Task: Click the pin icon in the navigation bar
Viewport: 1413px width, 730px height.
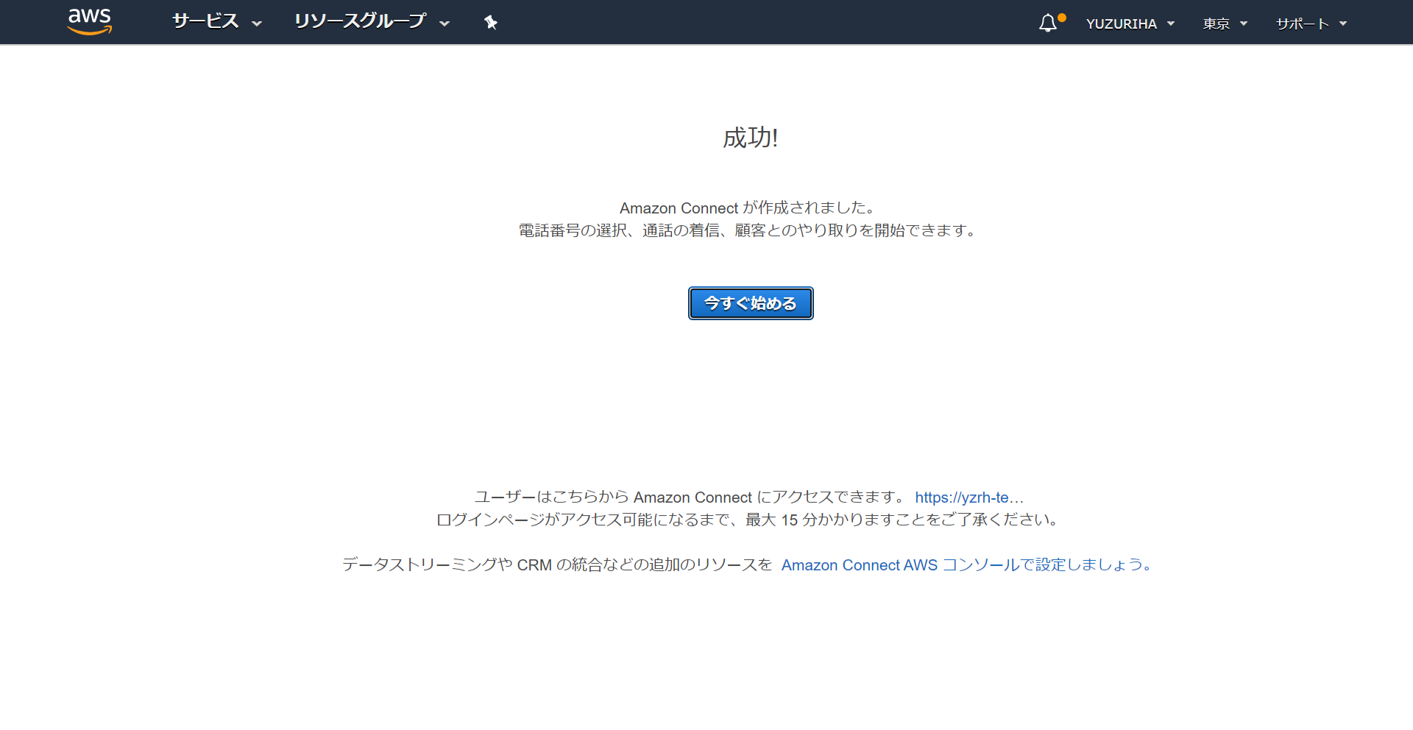Action: [490, 22]
